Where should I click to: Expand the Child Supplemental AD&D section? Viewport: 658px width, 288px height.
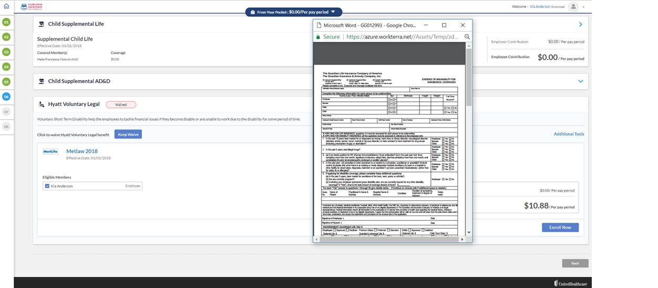580,81
